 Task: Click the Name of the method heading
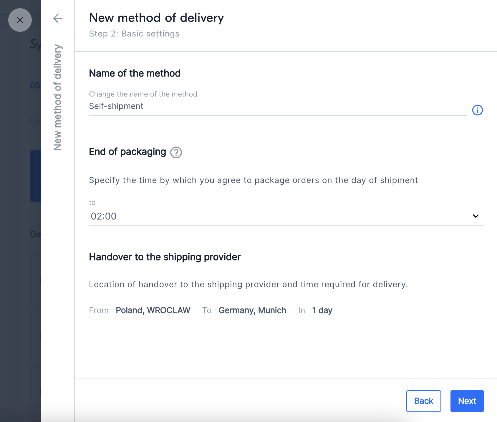[x=135, y=73]
